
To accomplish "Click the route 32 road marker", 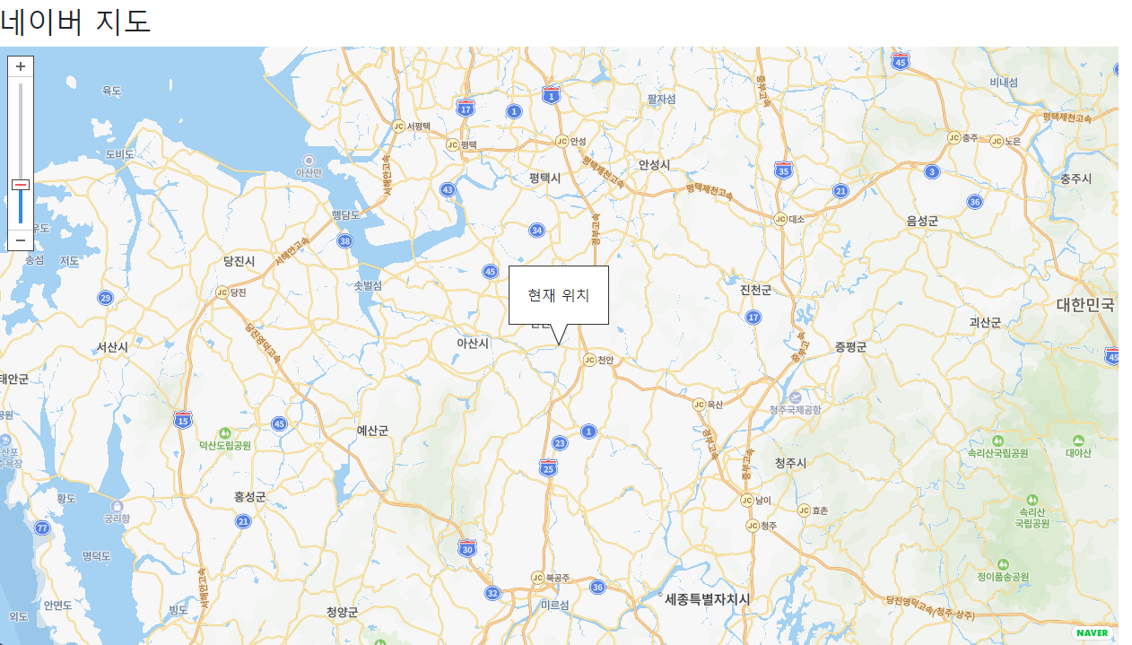I will pos(492,593).
